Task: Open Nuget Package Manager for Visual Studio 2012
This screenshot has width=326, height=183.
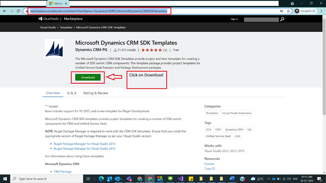Action: (x=84, y=149)
